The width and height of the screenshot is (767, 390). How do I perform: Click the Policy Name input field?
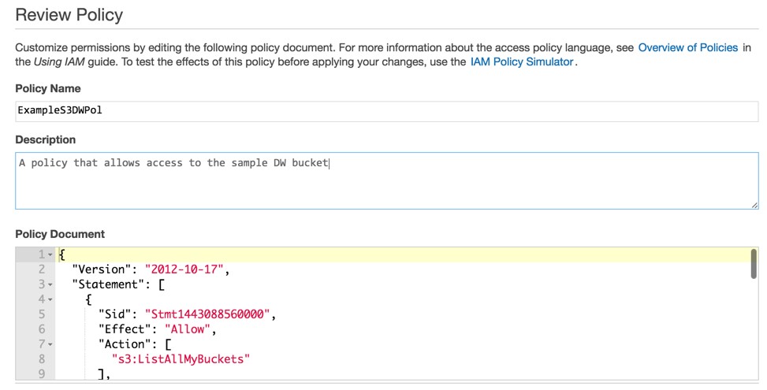tap(386, 111)
